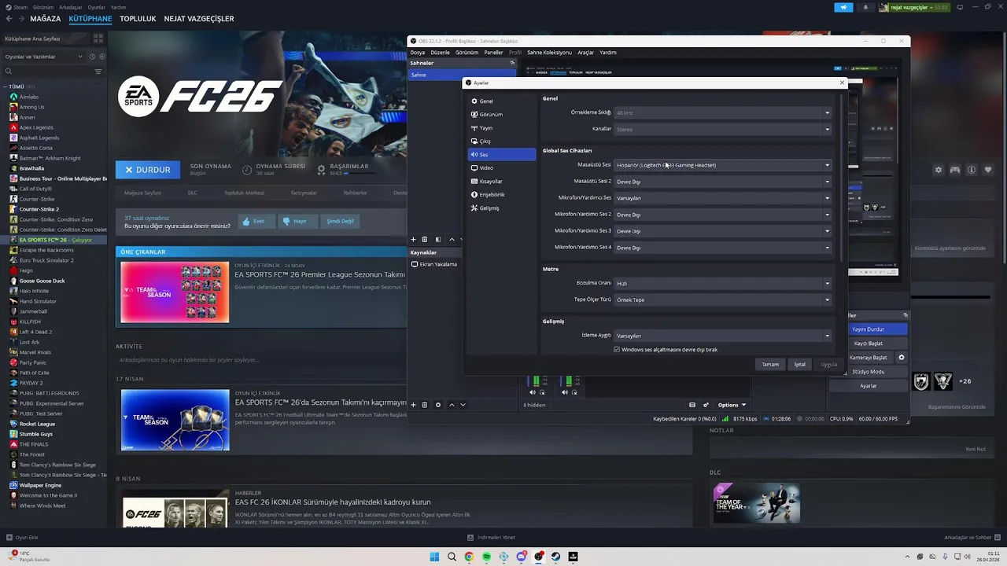Open Oyunlar menu in Steam

click(x=96, y=7)
